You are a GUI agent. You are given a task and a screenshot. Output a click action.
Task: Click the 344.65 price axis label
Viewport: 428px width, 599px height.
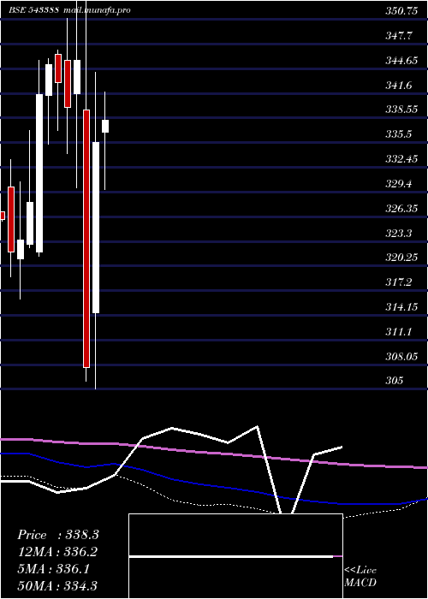401,61
